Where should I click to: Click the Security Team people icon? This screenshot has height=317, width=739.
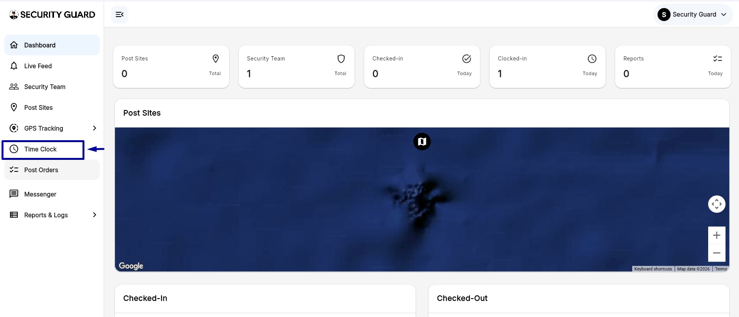coord(14,87)
